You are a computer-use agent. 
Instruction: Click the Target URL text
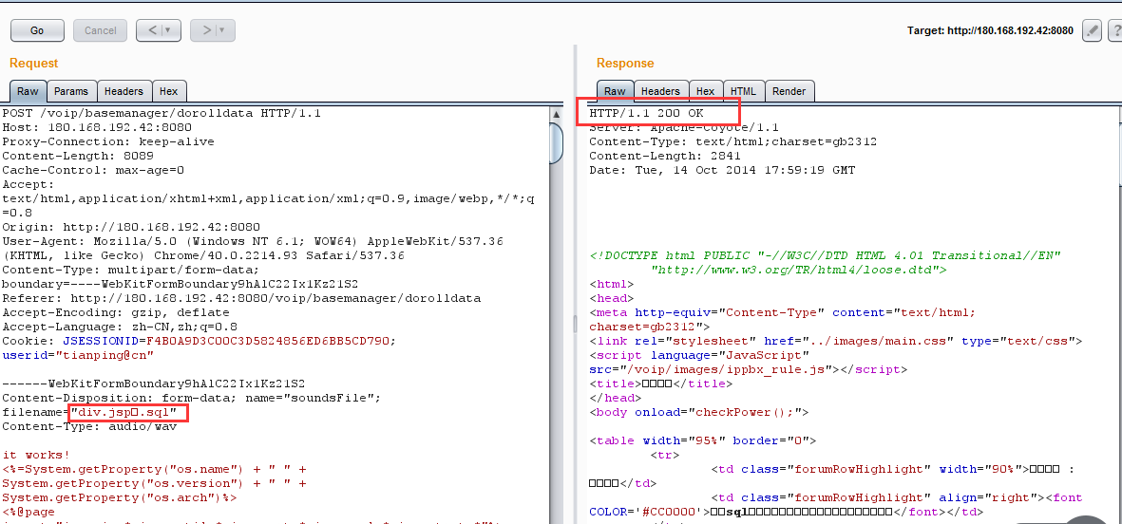tap(990, 30)
